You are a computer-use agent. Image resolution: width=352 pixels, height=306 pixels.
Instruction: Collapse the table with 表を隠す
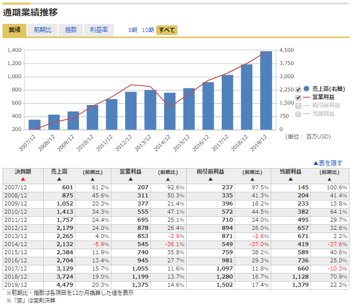[x=328, y=163]
